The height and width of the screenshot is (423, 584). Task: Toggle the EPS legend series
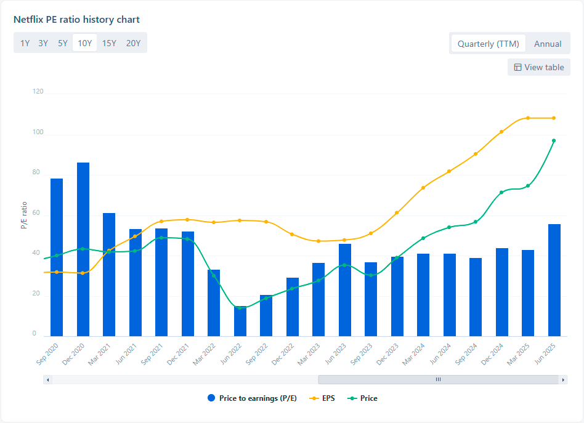(322, 398)
